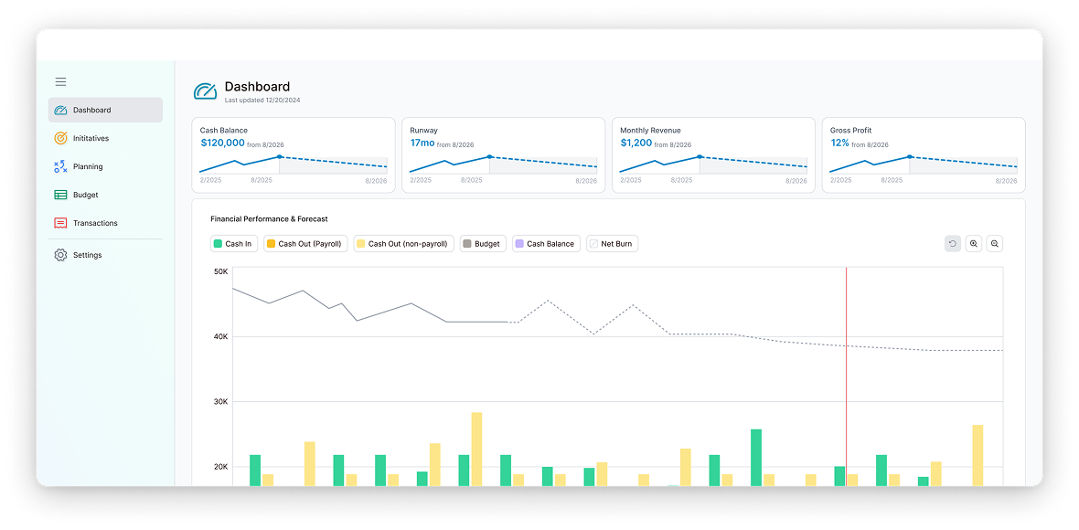Open the Initiatives section via its target icon
1079x530 pixels.
[60, 138]
